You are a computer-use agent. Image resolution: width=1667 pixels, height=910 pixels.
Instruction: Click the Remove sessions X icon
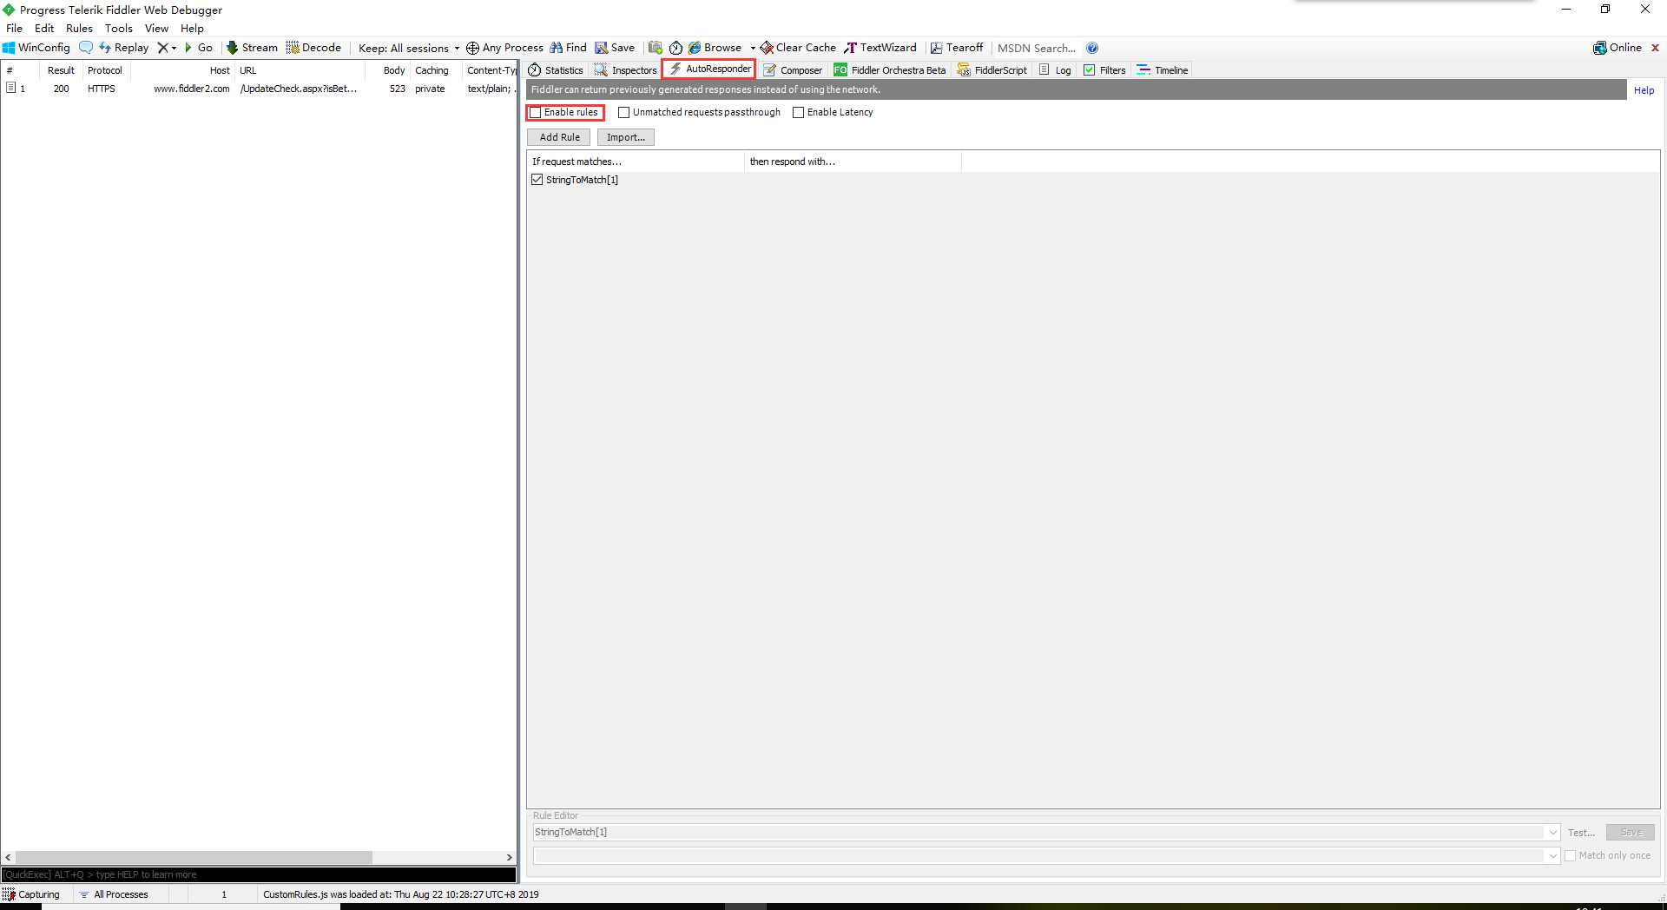161,48
